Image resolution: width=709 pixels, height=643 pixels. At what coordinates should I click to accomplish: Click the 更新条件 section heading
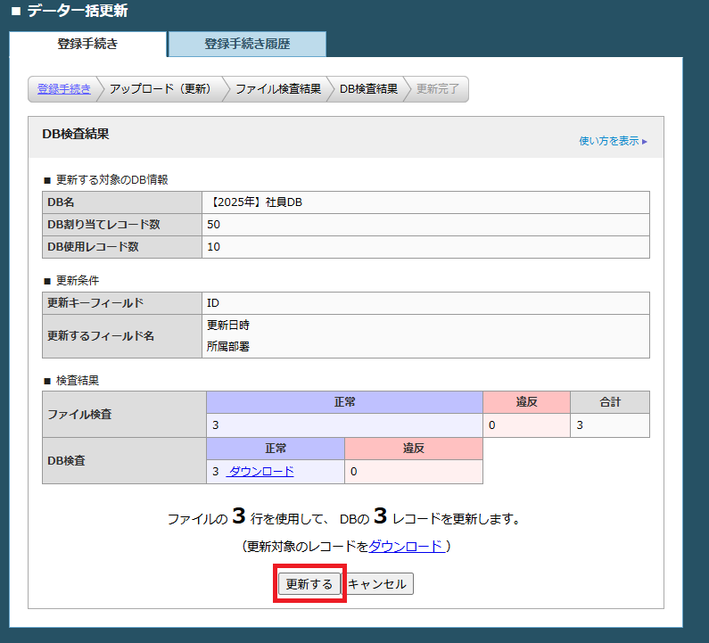78,281
